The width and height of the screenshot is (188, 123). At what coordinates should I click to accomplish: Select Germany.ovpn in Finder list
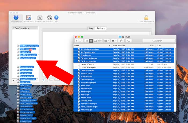(124, 79)
